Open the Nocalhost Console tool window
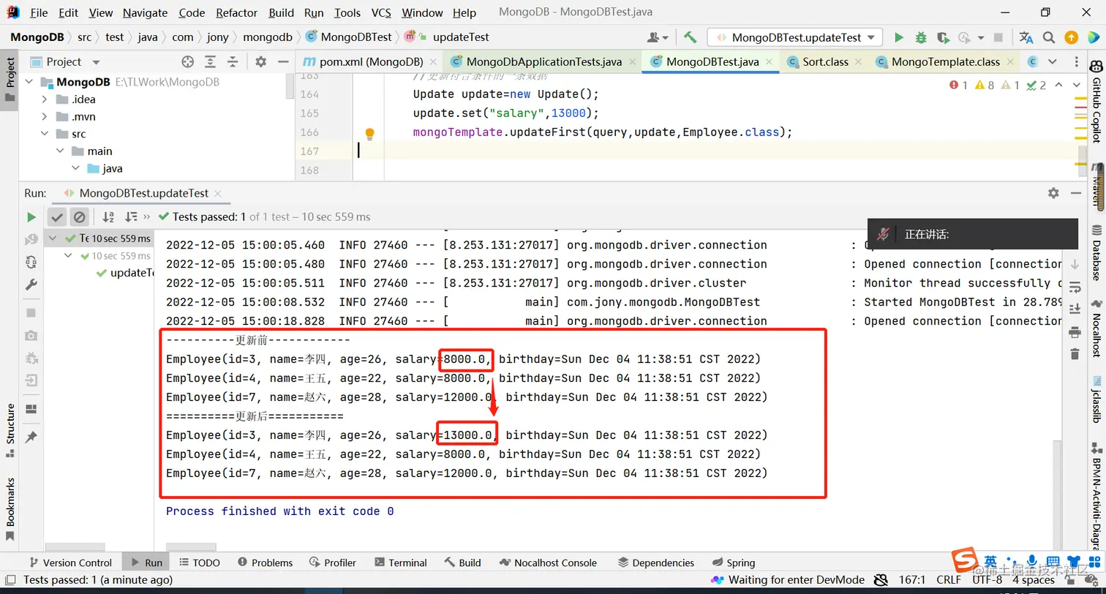 pos(548,563)
